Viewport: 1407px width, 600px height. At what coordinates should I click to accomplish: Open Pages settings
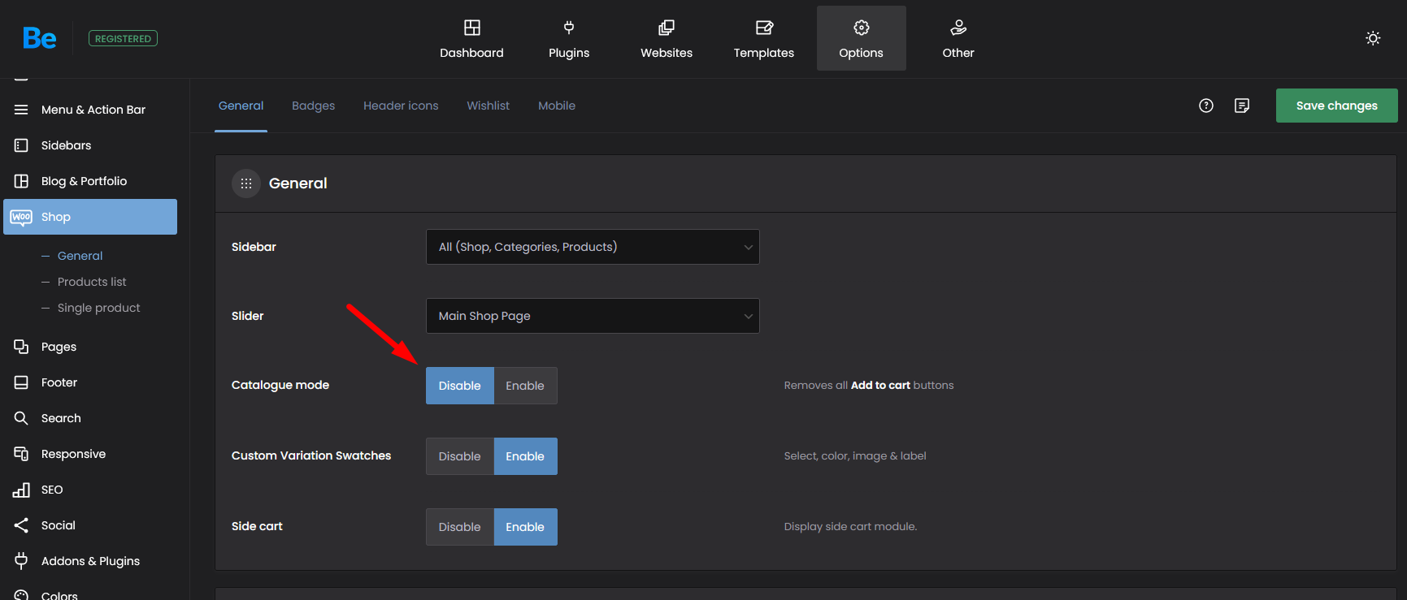click(90, 347)
